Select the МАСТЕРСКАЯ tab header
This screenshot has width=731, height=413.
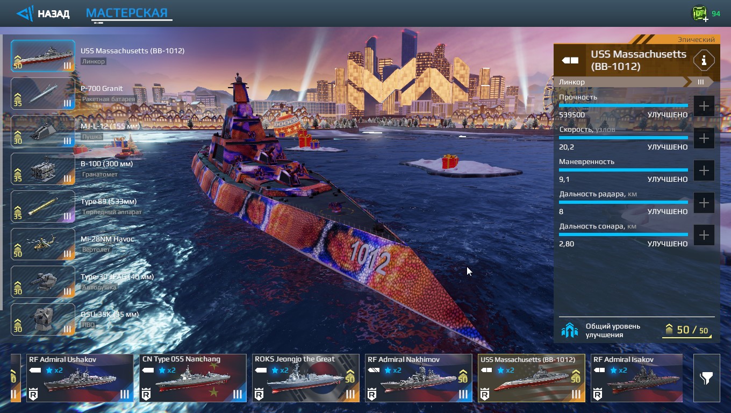127,13
